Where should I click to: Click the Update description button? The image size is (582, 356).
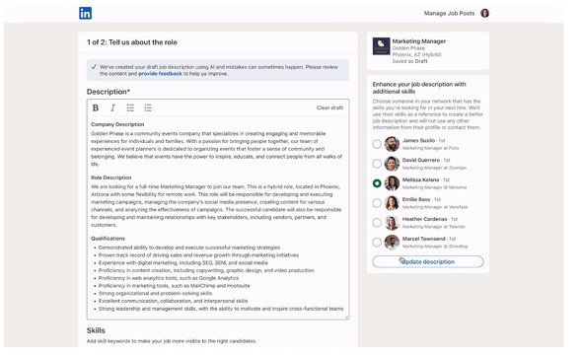pos(428,261)
